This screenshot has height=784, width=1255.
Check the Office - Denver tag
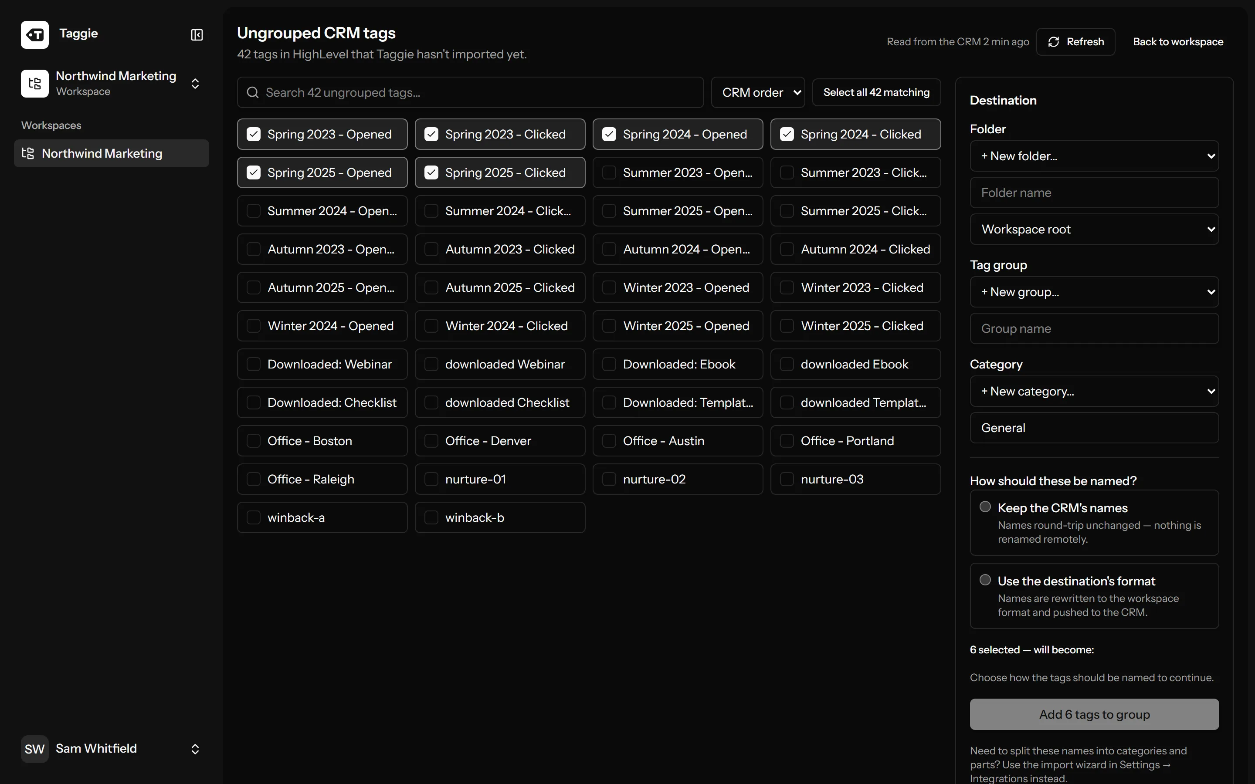click(431, 441)
